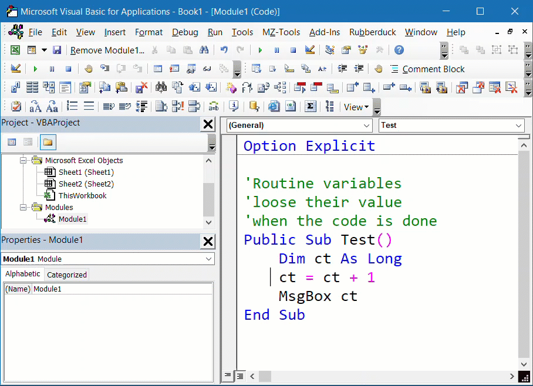Click the Outdent icon in Edit toolbar
Image resolution: width=533 pixels, height=386 pixels.
[x=359, y=69]
